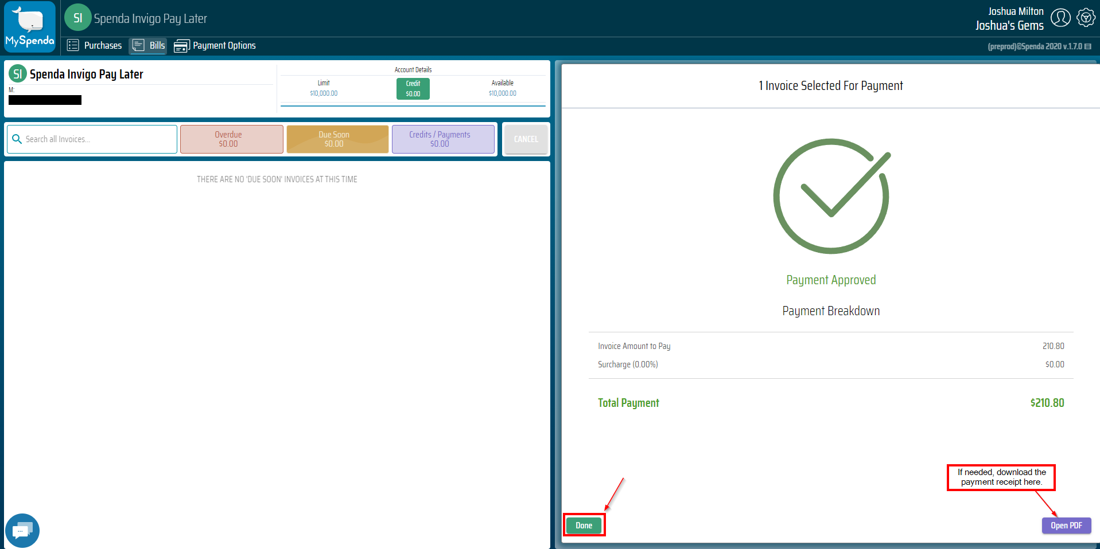Open PDF payment receipt
1100x549 pixels.
coord(1066,526)
